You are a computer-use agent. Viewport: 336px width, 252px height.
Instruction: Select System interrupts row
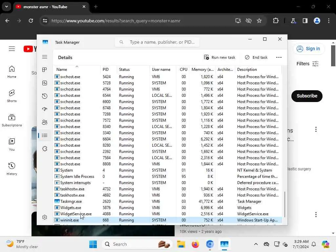168,182
